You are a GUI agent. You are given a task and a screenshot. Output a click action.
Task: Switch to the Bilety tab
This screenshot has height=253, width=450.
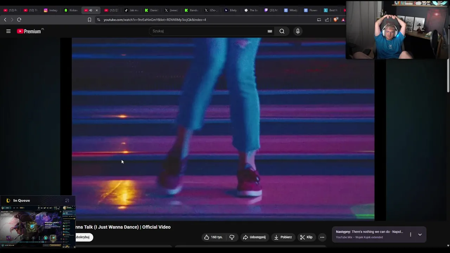(231, 10)
